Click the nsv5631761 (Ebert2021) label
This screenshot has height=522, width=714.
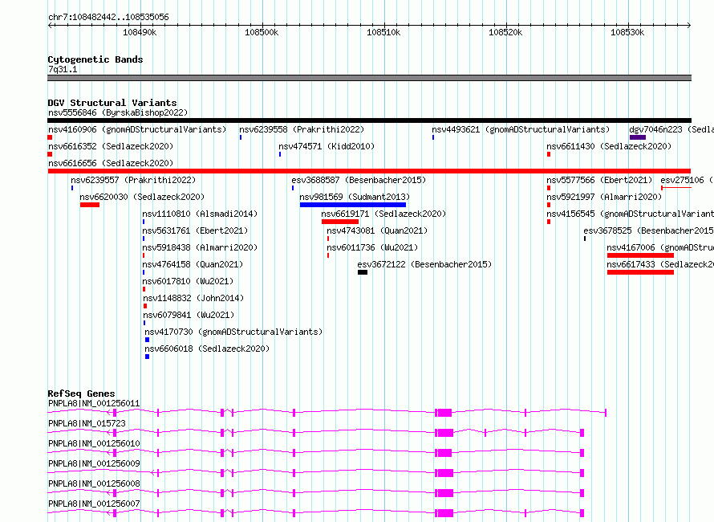(x=195, y=230)
